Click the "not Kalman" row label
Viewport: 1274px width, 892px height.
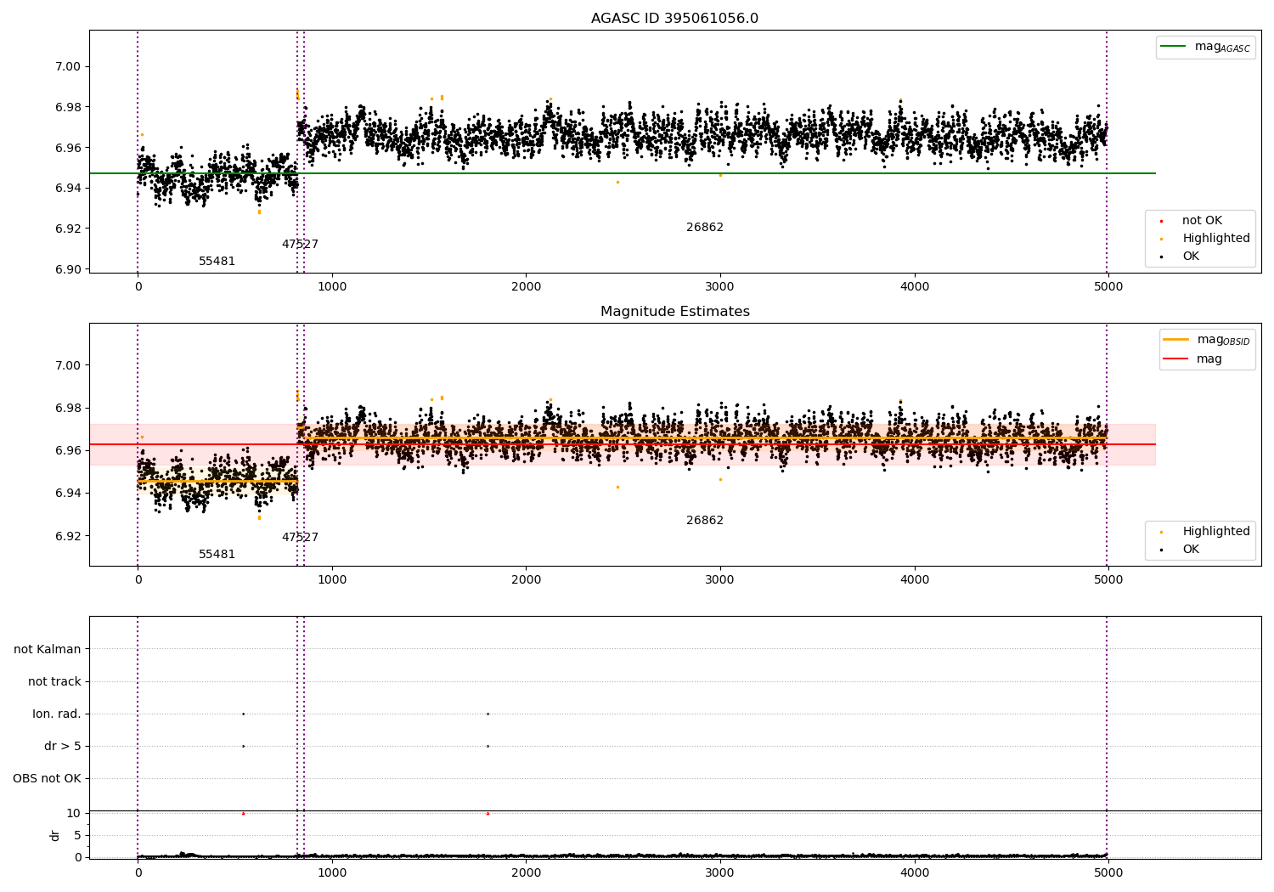48,650
